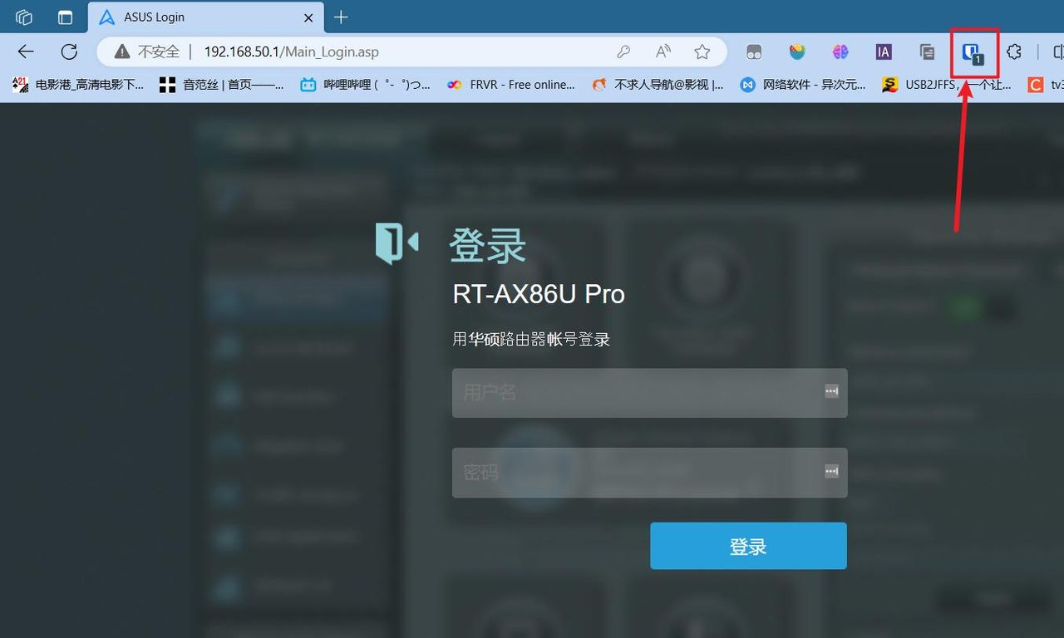Click the RT-AX86U Pro model title

[539, 294]
